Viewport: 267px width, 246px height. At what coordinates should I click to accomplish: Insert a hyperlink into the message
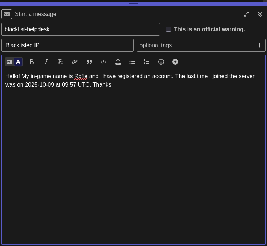[75, 62]
